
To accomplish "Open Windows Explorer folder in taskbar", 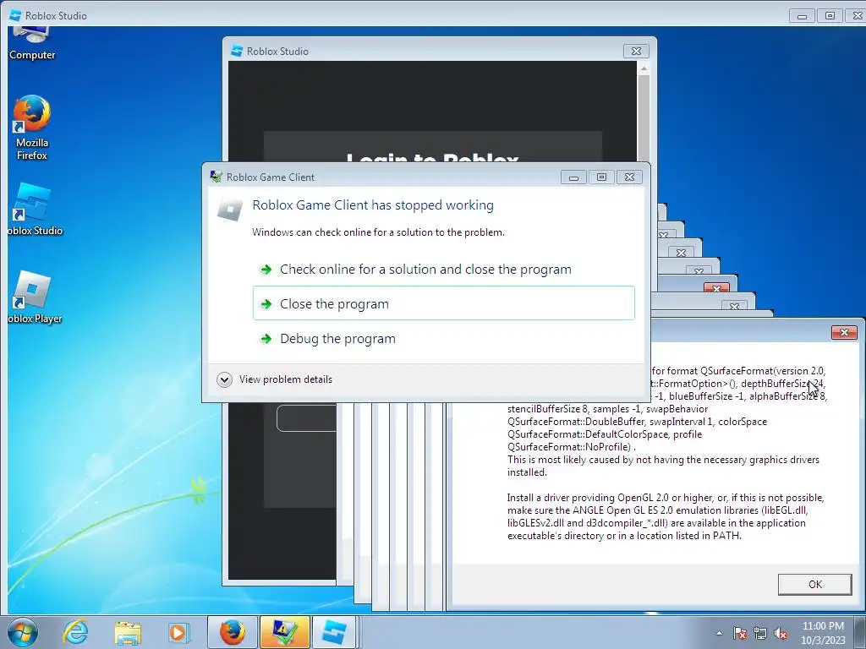I will [x=128, y=632].
